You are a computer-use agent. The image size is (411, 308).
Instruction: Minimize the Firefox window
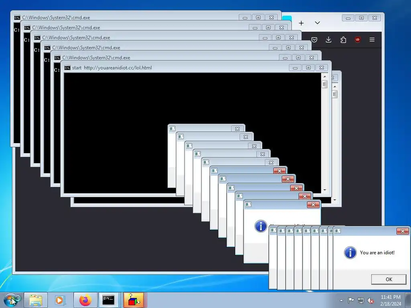pyautogui.click(x=348, y=18)
